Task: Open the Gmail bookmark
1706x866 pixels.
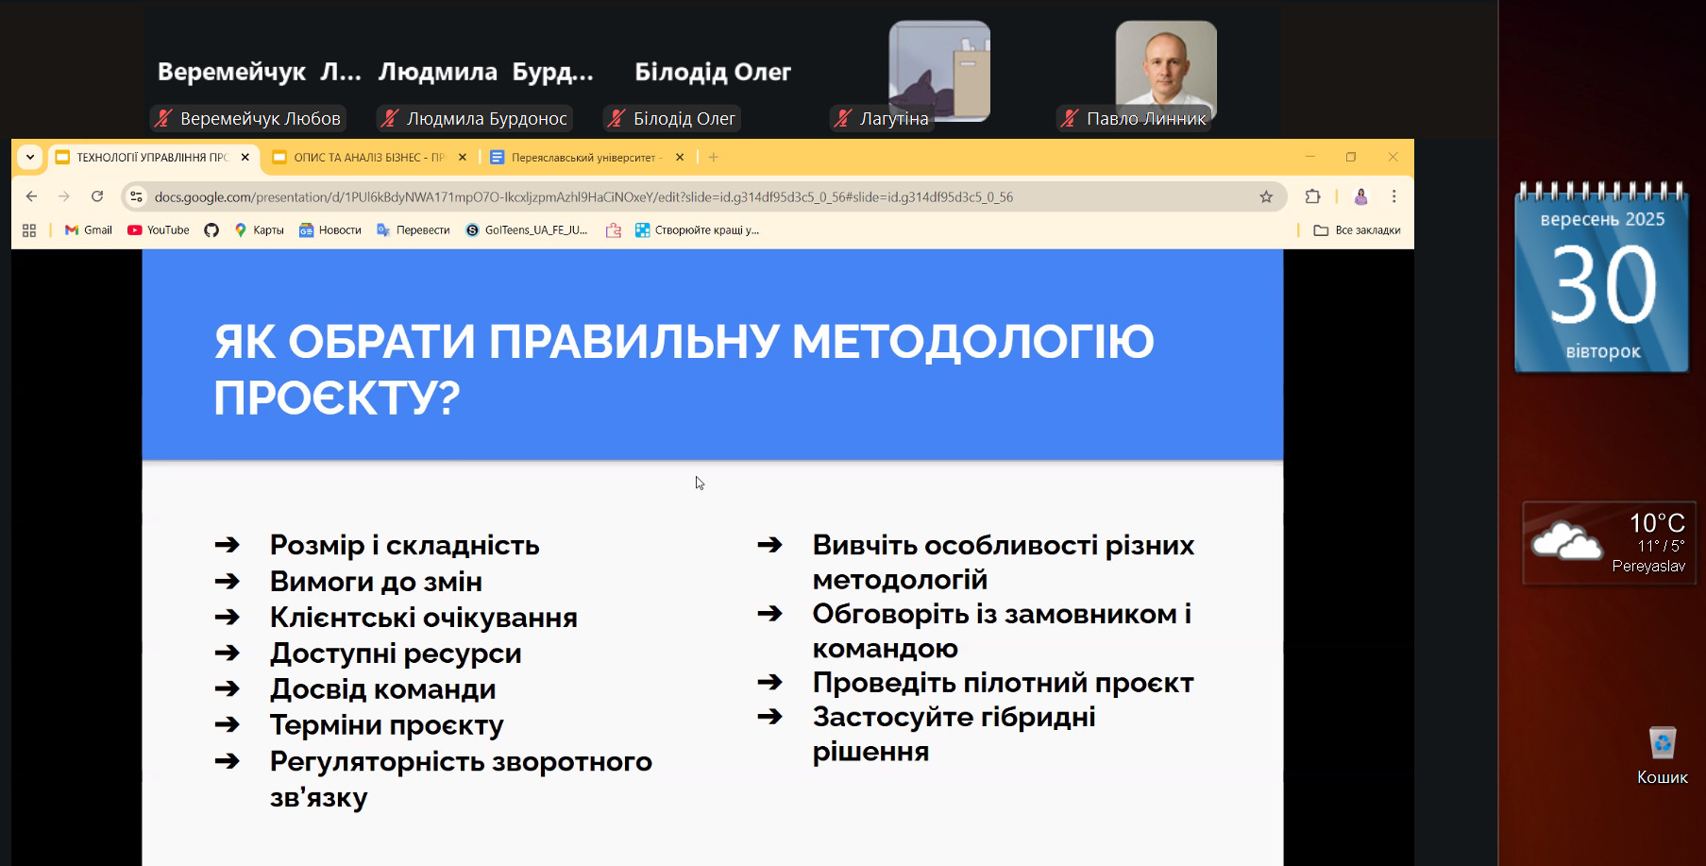Action: 88,230
